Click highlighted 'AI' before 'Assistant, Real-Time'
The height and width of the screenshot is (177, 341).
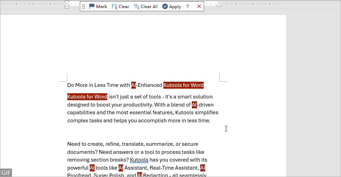click(121, 168)
